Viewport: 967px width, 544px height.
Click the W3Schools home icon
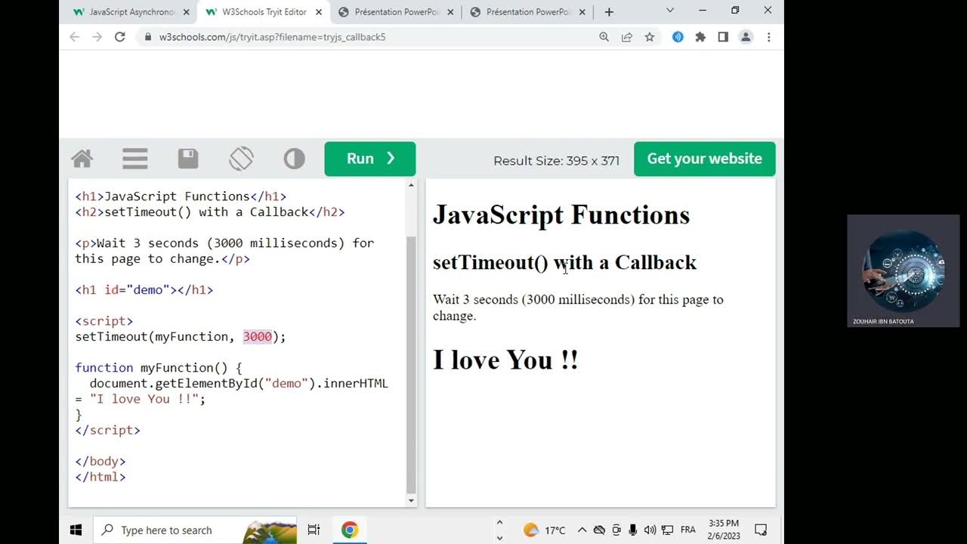point(82,159)
